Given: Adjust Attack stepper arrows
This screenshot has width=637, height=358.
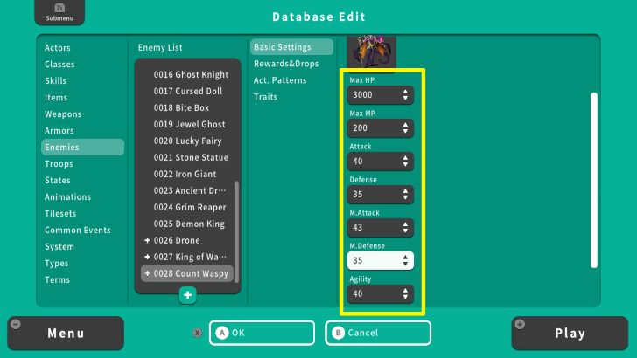Looking at the screenshot, I should (x=405, y=162).
